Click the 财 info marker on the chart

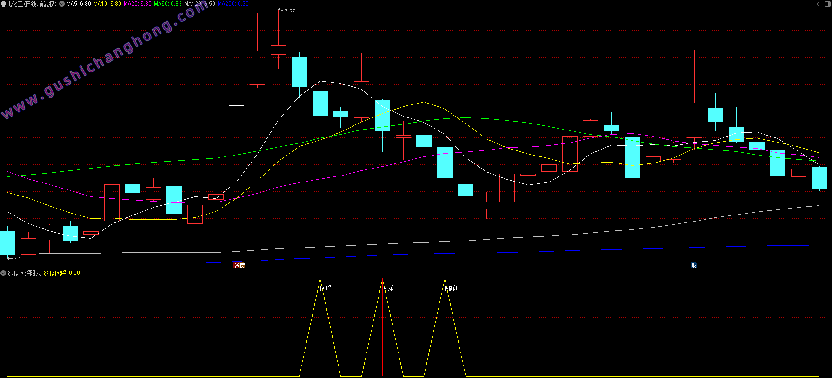click(x=694, y=266)
